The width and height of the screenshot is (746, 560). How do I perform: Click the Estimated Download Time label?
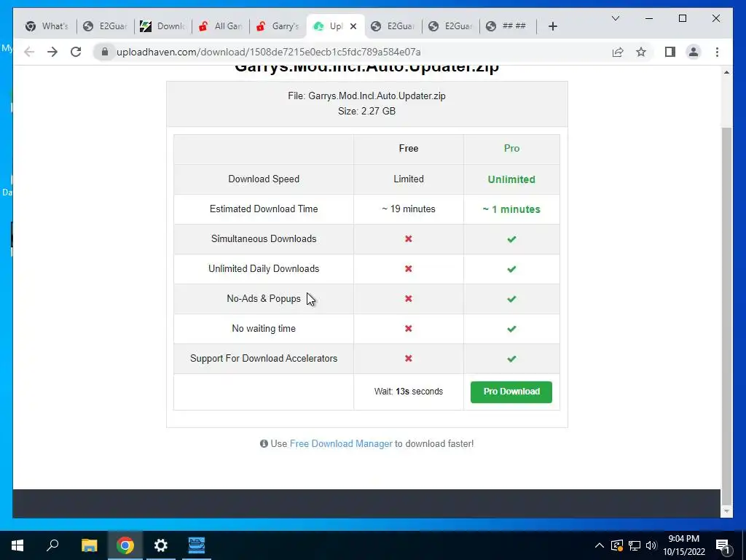pyautogui.click(x=264, y=209)
